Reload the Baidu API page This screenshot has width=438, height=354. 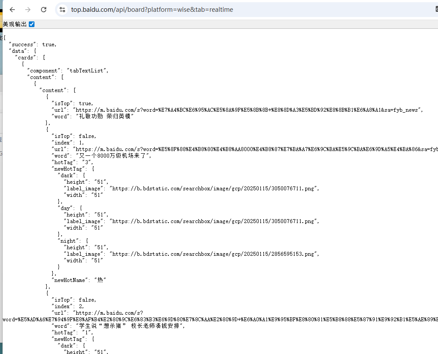[x=44, y=10]
